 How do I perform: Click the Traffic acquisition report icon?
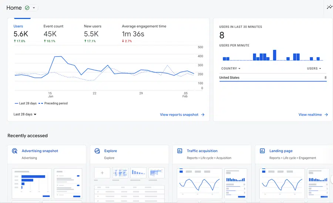(x=180, y=151)
